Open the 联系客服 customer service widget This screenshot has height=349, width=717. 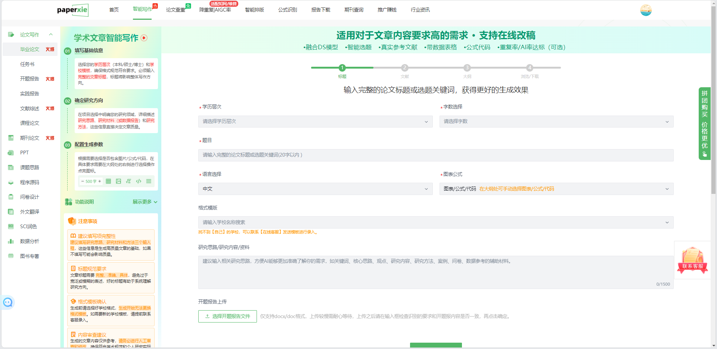pos(692,260)
